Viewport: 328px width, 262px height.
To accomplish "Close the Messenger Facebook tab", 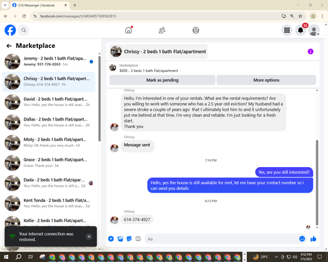I will click(x=66, y=5).
